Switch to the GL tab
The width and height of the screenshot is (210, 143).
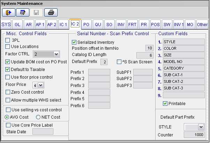pyautogui.click(x=17, y=25)
